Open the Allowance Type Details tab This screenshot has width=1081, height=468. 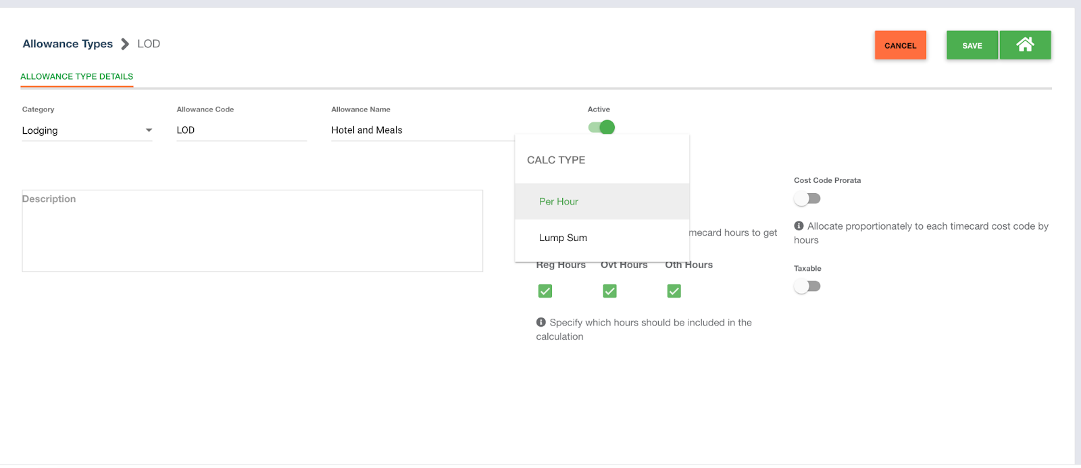76,76
